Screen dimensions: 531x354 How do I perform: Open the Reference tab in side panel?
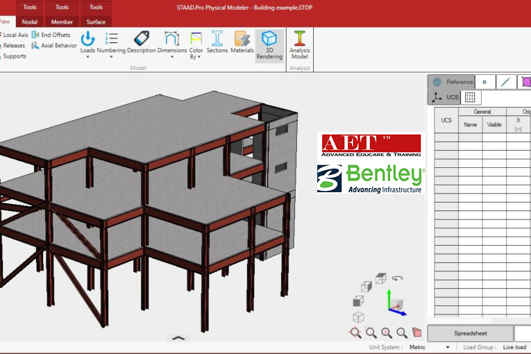[x=452, y=82]
